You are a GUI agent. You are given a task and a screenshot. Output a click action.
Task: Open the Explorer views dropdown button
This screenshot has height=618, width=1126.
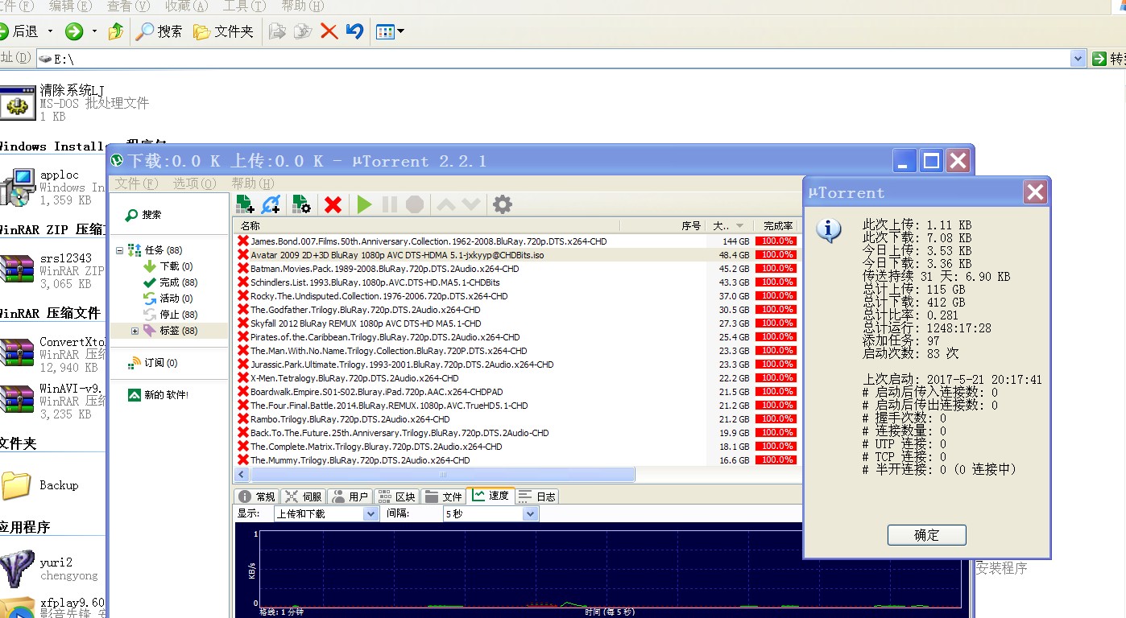point(391,31)
